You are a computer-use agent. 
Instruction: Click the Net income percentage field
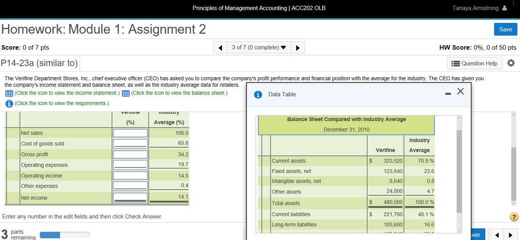point(131,197)
